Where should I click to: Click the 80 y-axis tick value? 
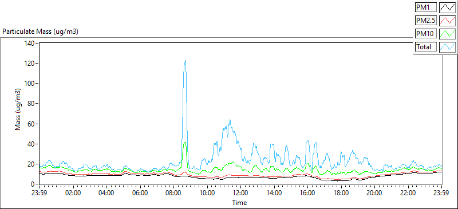(x=31, y=104)
